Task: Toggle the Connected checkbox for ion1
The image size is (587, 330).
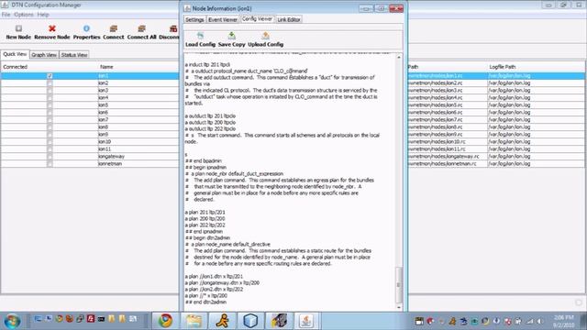Action: click(x=50, y=76)
